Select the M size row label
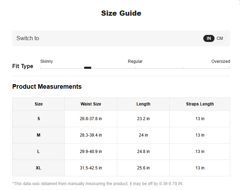The image size is (240, 190). point(38,135)
